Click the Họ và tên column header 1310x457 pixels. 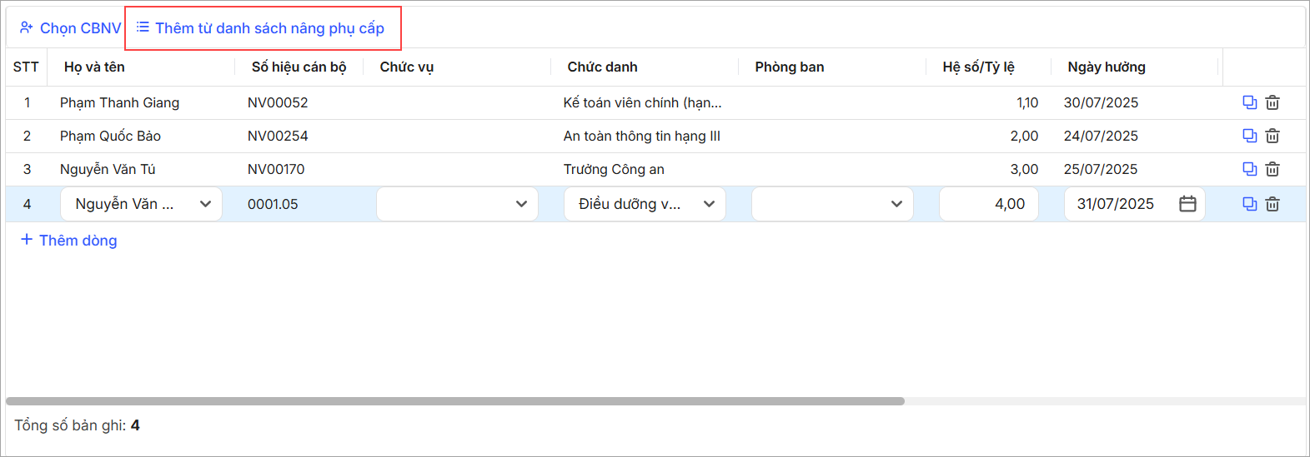(x=94, y=67)
